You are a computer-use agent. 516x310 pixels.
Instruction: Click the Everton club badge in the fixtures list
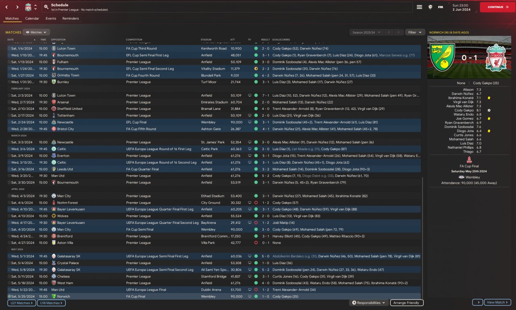tap(54, 156)
